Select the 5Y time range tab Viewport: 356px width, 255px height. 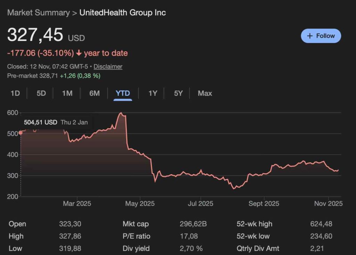(178, 93)
